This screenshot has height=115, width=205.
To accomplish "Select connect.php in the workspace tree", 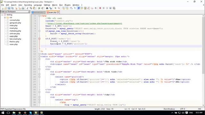I will point(14,20).
